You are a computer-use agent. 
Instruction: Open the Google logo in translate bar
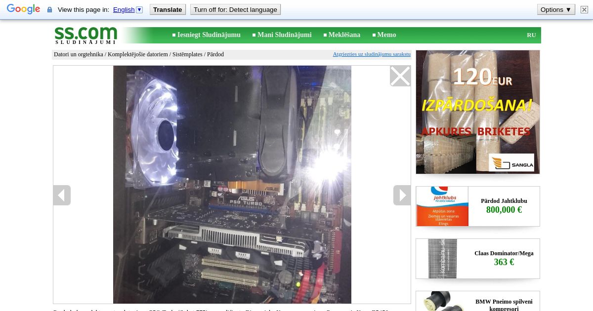tap(23, 9)
